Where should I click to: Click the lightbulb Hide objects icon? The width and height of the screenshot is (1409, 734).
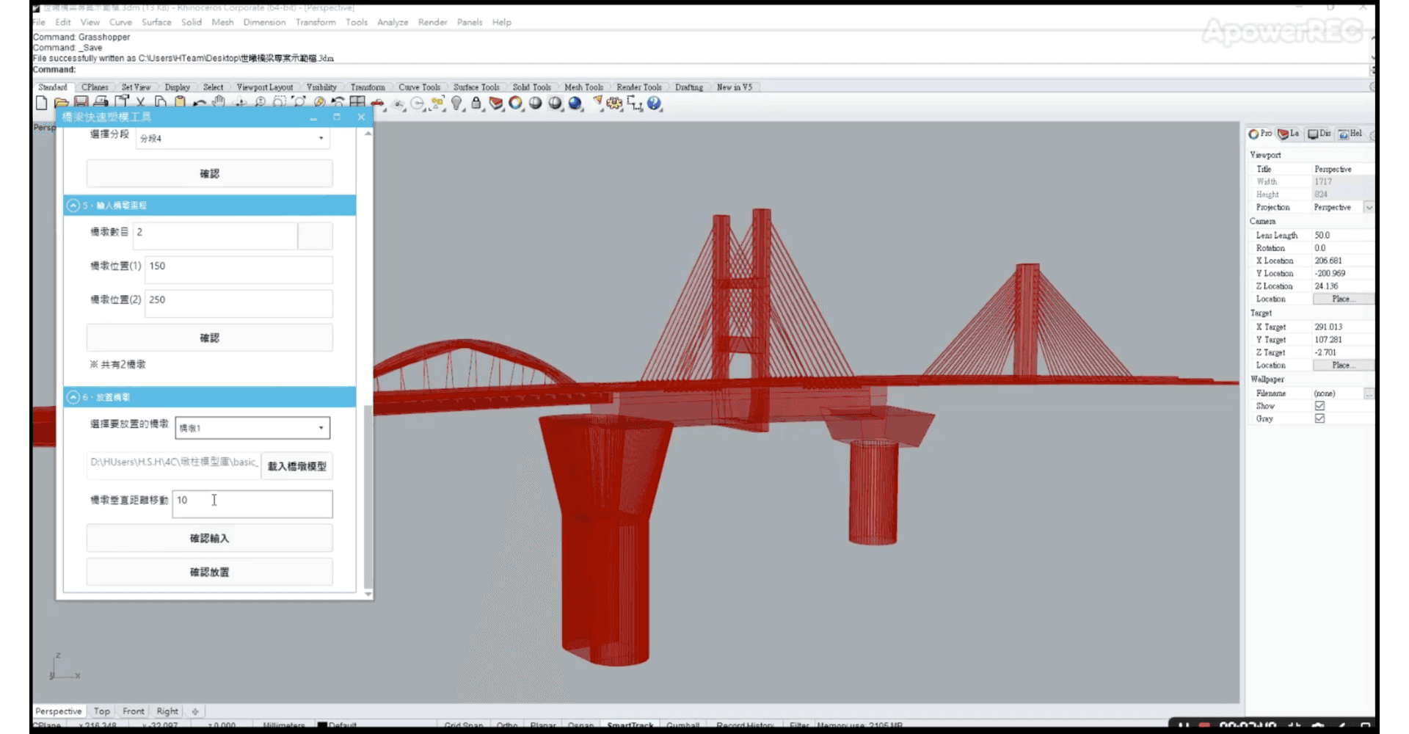coord(456,103)
